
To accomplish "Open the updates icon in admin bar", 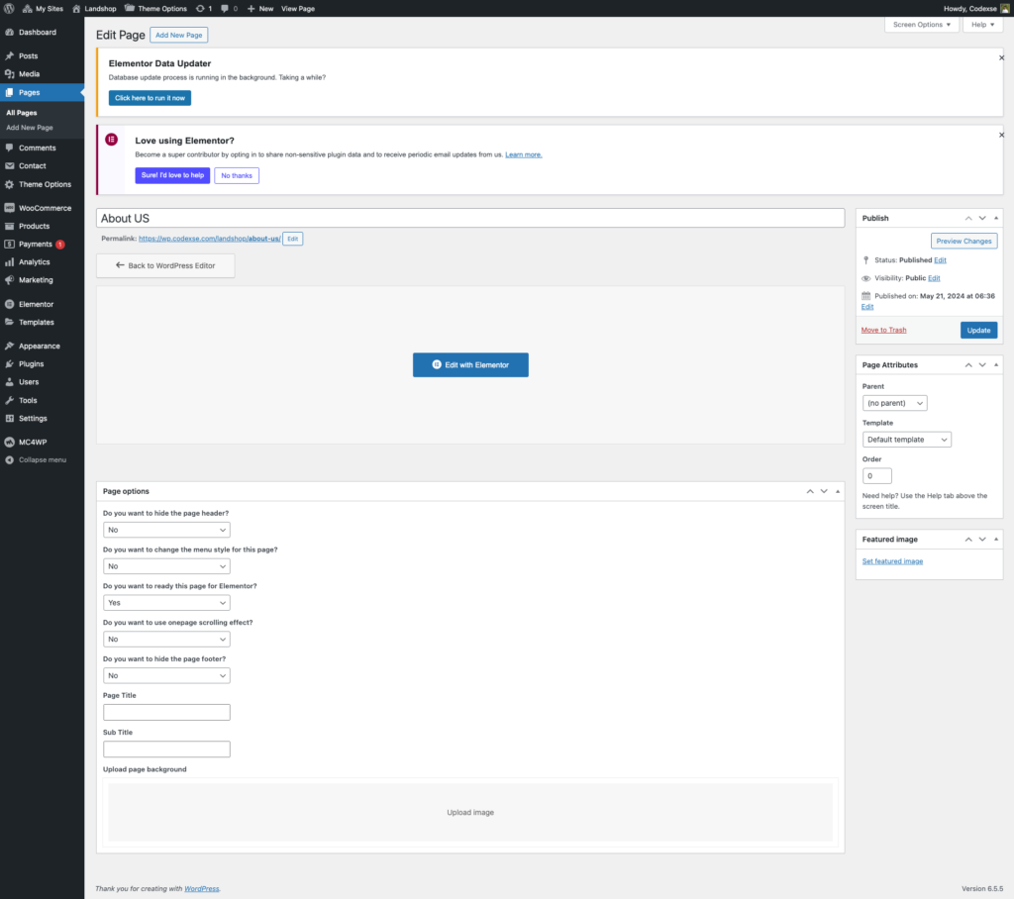I will click(x=203, y=8).
